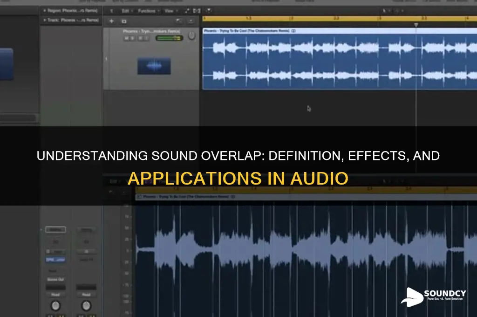Click the green track volume slider

(169, 38)
